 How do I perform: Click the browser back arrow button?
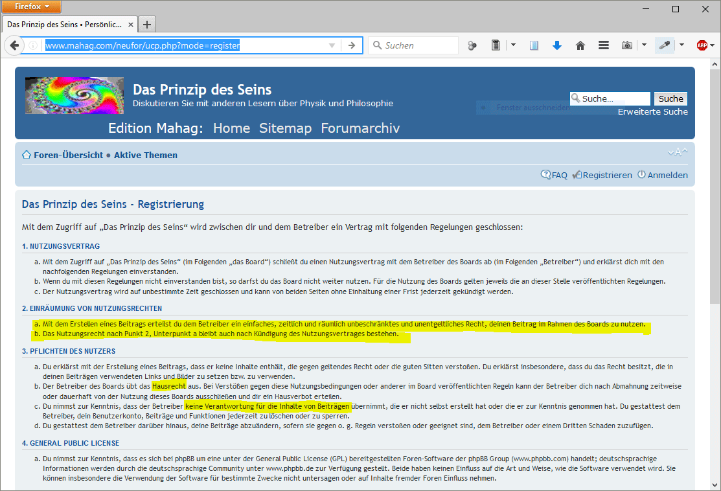(x=14, y=45)
